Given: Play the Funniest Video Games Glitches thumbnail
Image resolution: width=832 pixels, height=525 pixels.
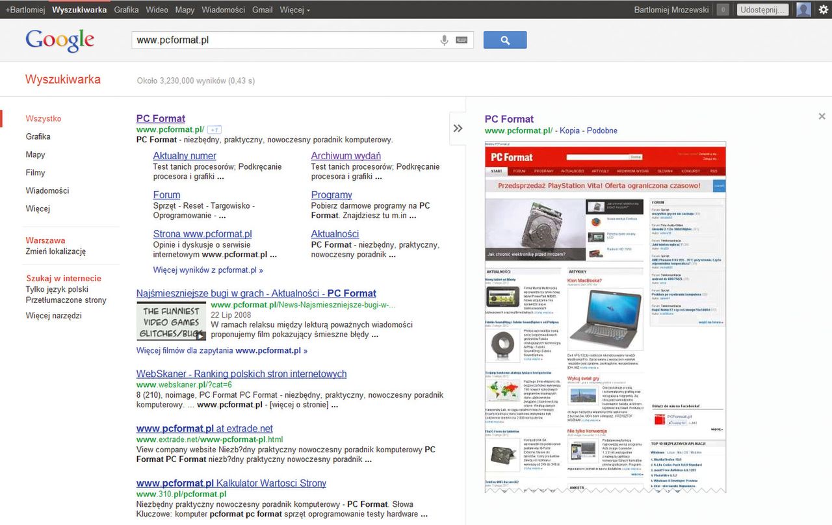Looking at the screenshot, I should (172, 321).
